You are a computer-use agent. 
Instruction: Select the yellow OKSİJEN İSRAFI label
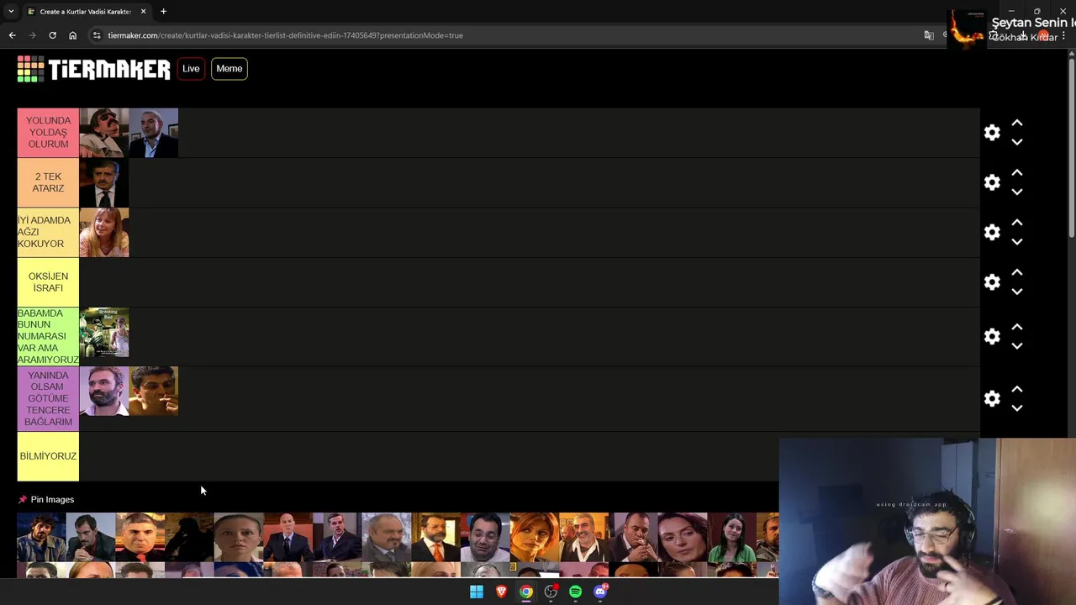[x=48, y=282]
